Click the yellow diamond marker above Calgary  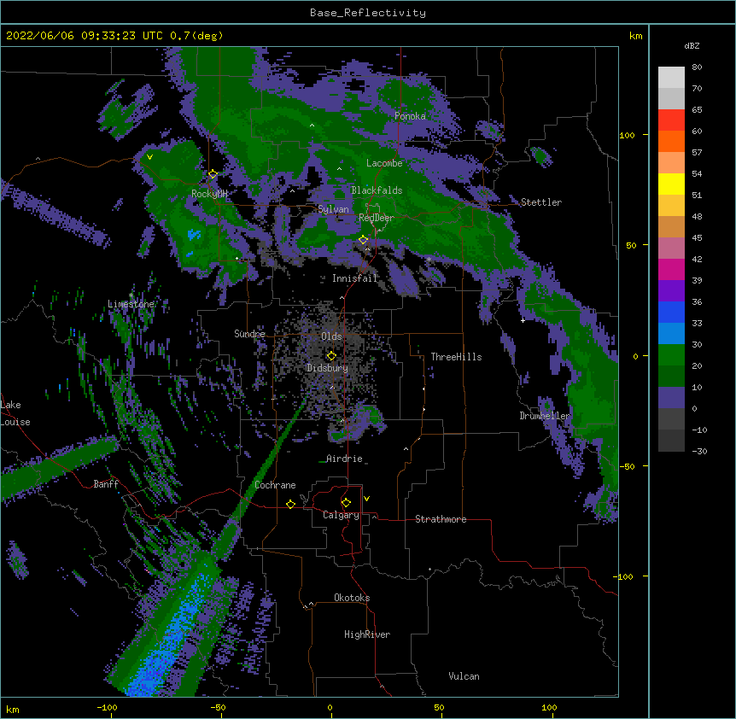pos(346,503)
